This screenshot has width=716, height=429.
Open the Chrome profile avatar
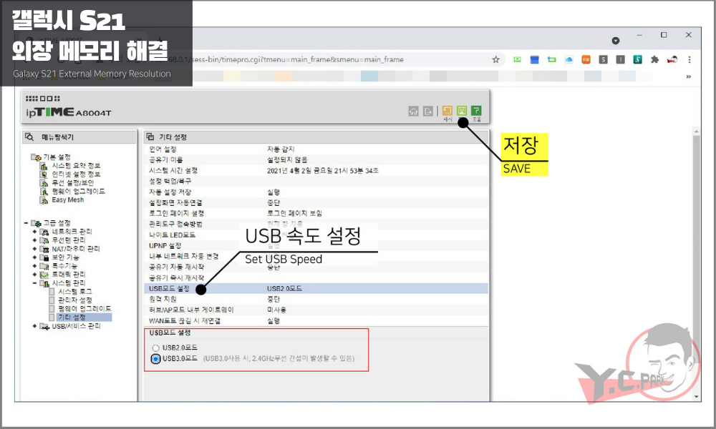coord(672,59)
